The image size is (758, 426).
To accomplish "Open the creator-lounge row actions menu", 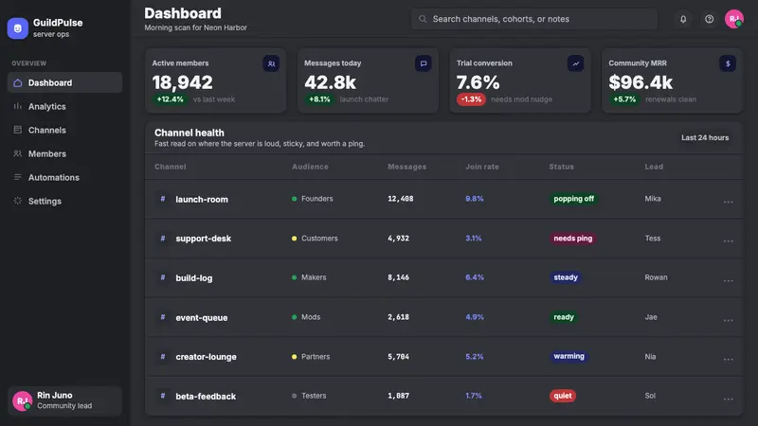I will tap(728, 360).
